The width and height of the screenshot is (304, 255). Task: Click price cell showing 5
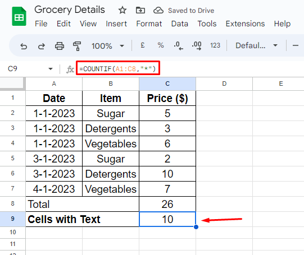tap(167, 113)
